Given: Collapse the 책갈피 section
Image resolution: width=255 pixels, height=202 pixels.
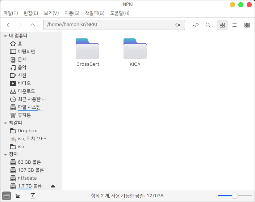Looking at the screenshot, I should point(5,123).
